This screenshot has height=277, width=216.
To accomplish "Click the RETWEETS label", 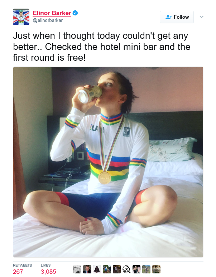I will [22, 266].
